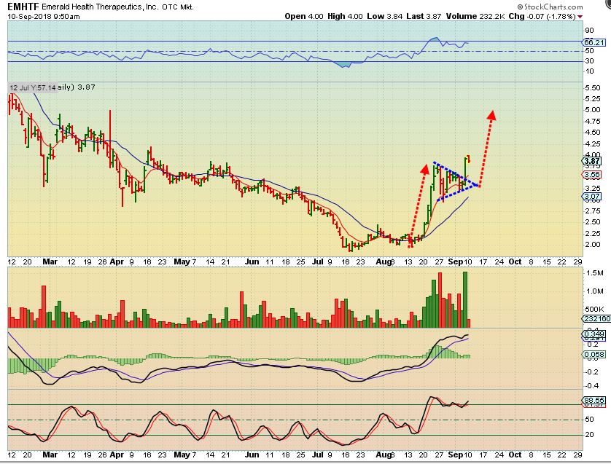Screen dimensions: 611x464
Task: Click the Volume 232.2K header value
Action: pyautogui.click(x=475, y=16)
